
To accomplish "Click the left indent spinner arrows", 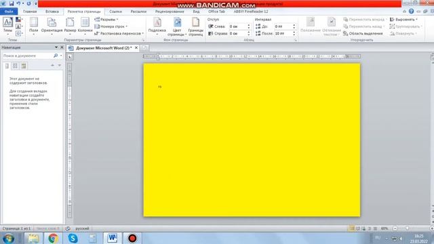I will click(249, 26).
